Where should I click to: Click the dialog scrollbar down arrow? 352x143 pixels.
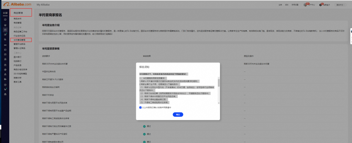219,103
